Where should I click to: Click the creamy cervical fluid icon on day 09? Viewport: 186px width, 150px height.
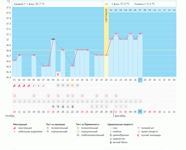53,106
